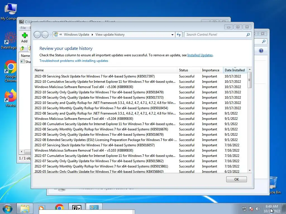This screenshot has width=286, height=214.
Task: Select Malicious Software Removal Tool v5.106 row
Action: coord(140,87)
